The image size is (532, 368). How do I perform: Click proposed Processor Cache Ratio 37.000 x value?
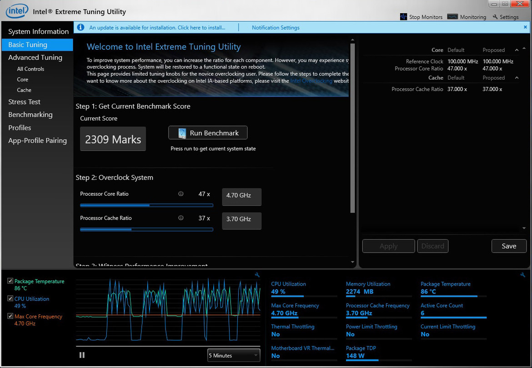pos(492,89)
